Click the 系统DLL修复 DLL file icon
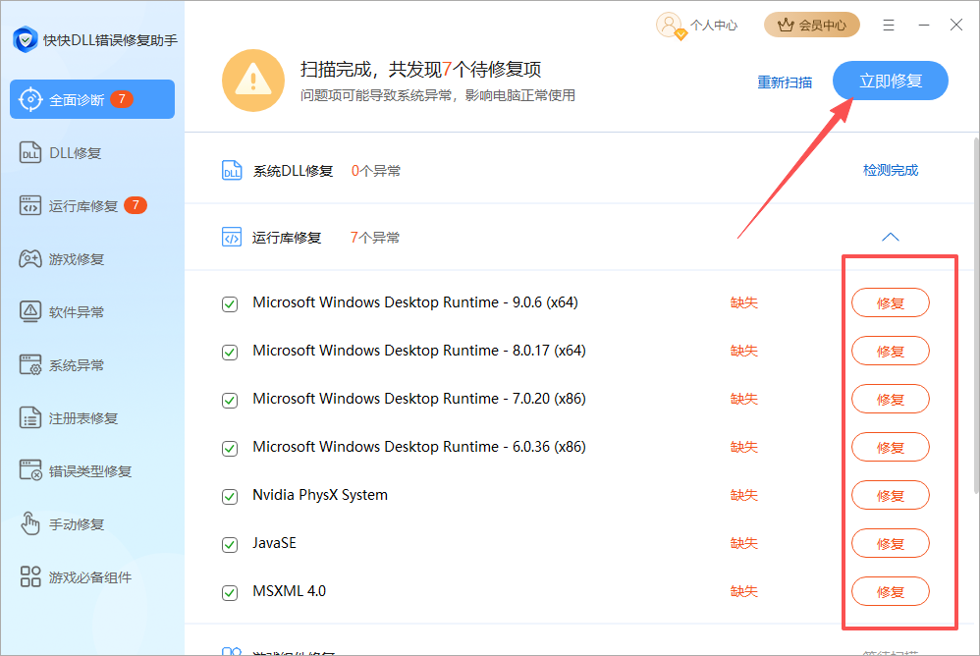980x656 pixels. [232, 171]
